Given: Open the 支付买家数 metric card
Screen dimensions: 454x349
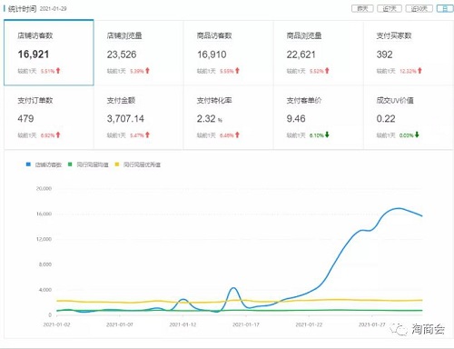Looking at the screenshot, I should 409,53.
